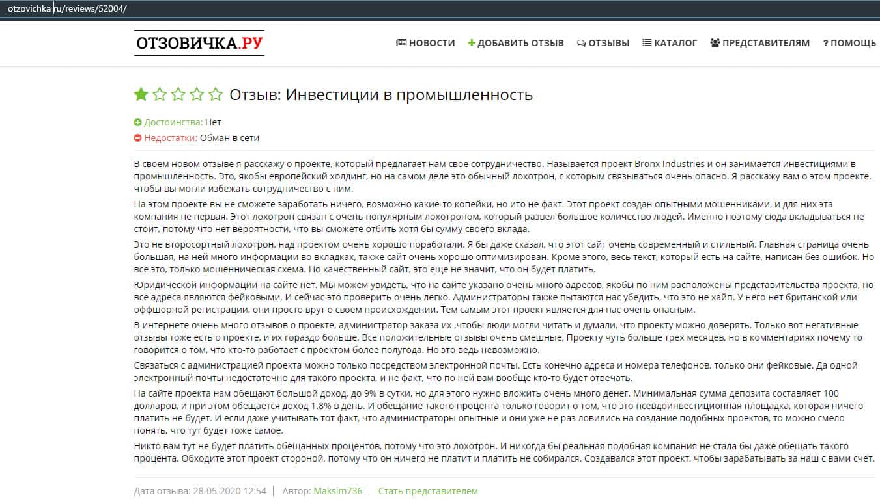880x502 pixels.
Task: Click the address bar URL otzovichka.ru/reviews/52004/
Action: (66, 9)
